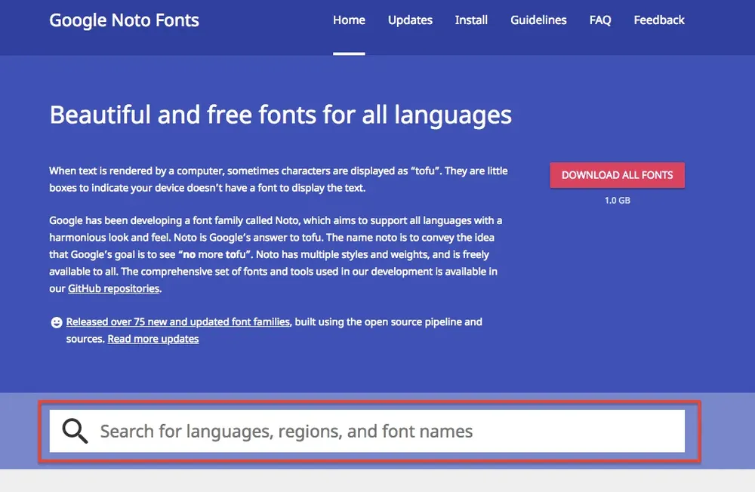Click the Beautiful and free fonts headline
Image resolution: width=755 pixels, height=492 pixels.
280,115
